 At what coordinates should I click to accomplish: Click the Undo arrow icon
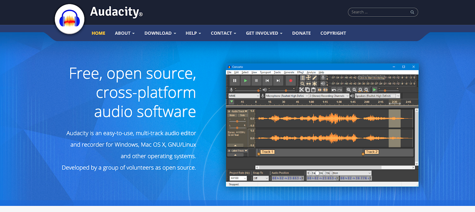(334, 90)
